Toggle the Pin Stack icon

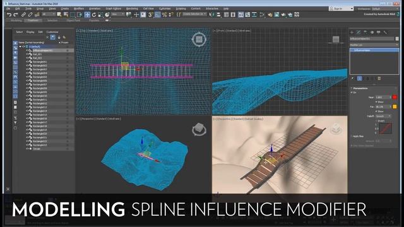click(353, 78)
